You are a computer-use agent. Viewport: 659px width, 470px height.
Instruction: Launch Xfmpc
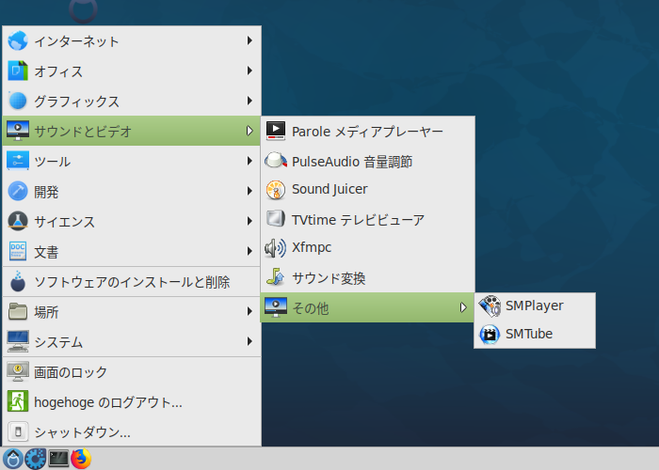coord(368,248)
